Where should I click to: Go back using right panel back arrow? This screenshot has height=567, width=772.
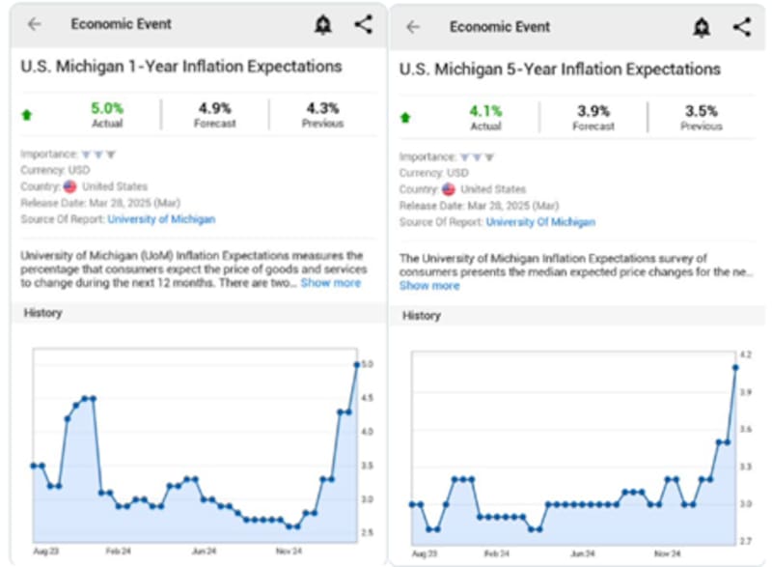(x=413, y=27)
